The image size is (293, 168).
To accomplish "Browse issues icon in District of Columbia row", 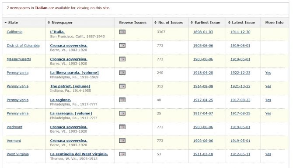I will pos(122,46).
